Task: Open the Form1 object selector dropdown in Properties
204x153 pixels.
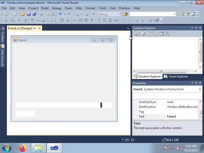Action: click(200, 89)
